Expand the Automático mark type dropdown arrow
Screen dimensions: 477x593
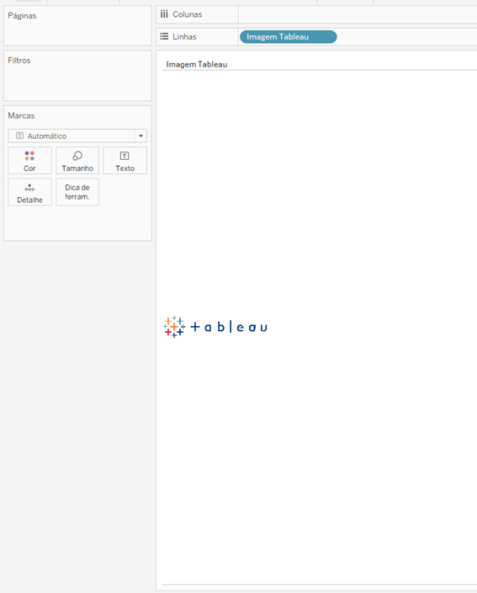point(140,136)
